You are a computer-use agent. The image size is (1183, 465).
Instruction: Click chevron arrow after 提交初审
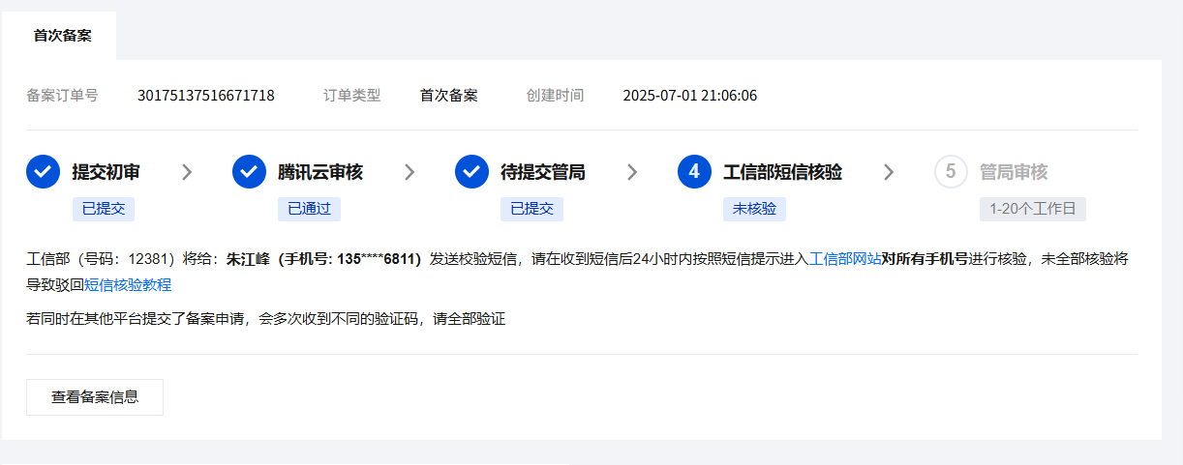click(187, 172)
